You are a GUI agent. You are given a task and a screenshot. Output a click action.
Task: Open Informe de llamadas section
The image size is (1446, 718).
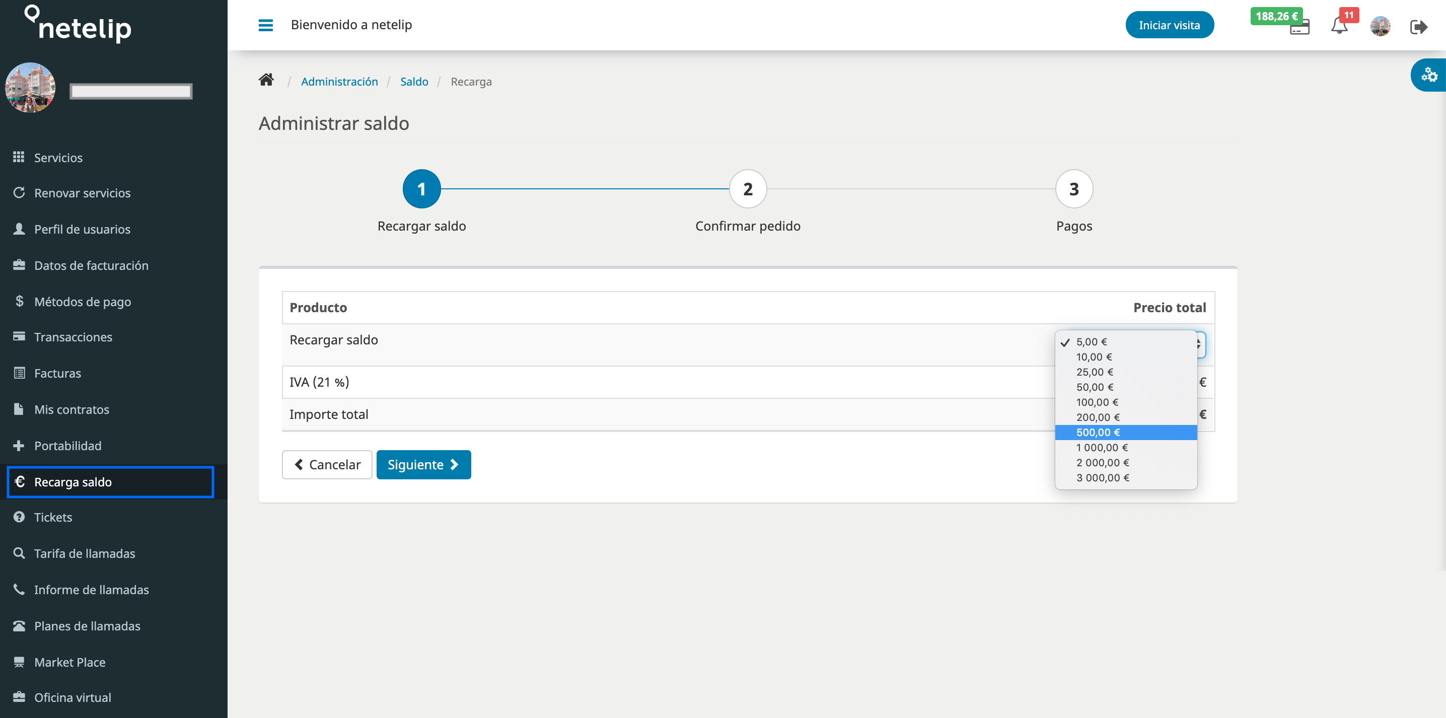(92, 589)
